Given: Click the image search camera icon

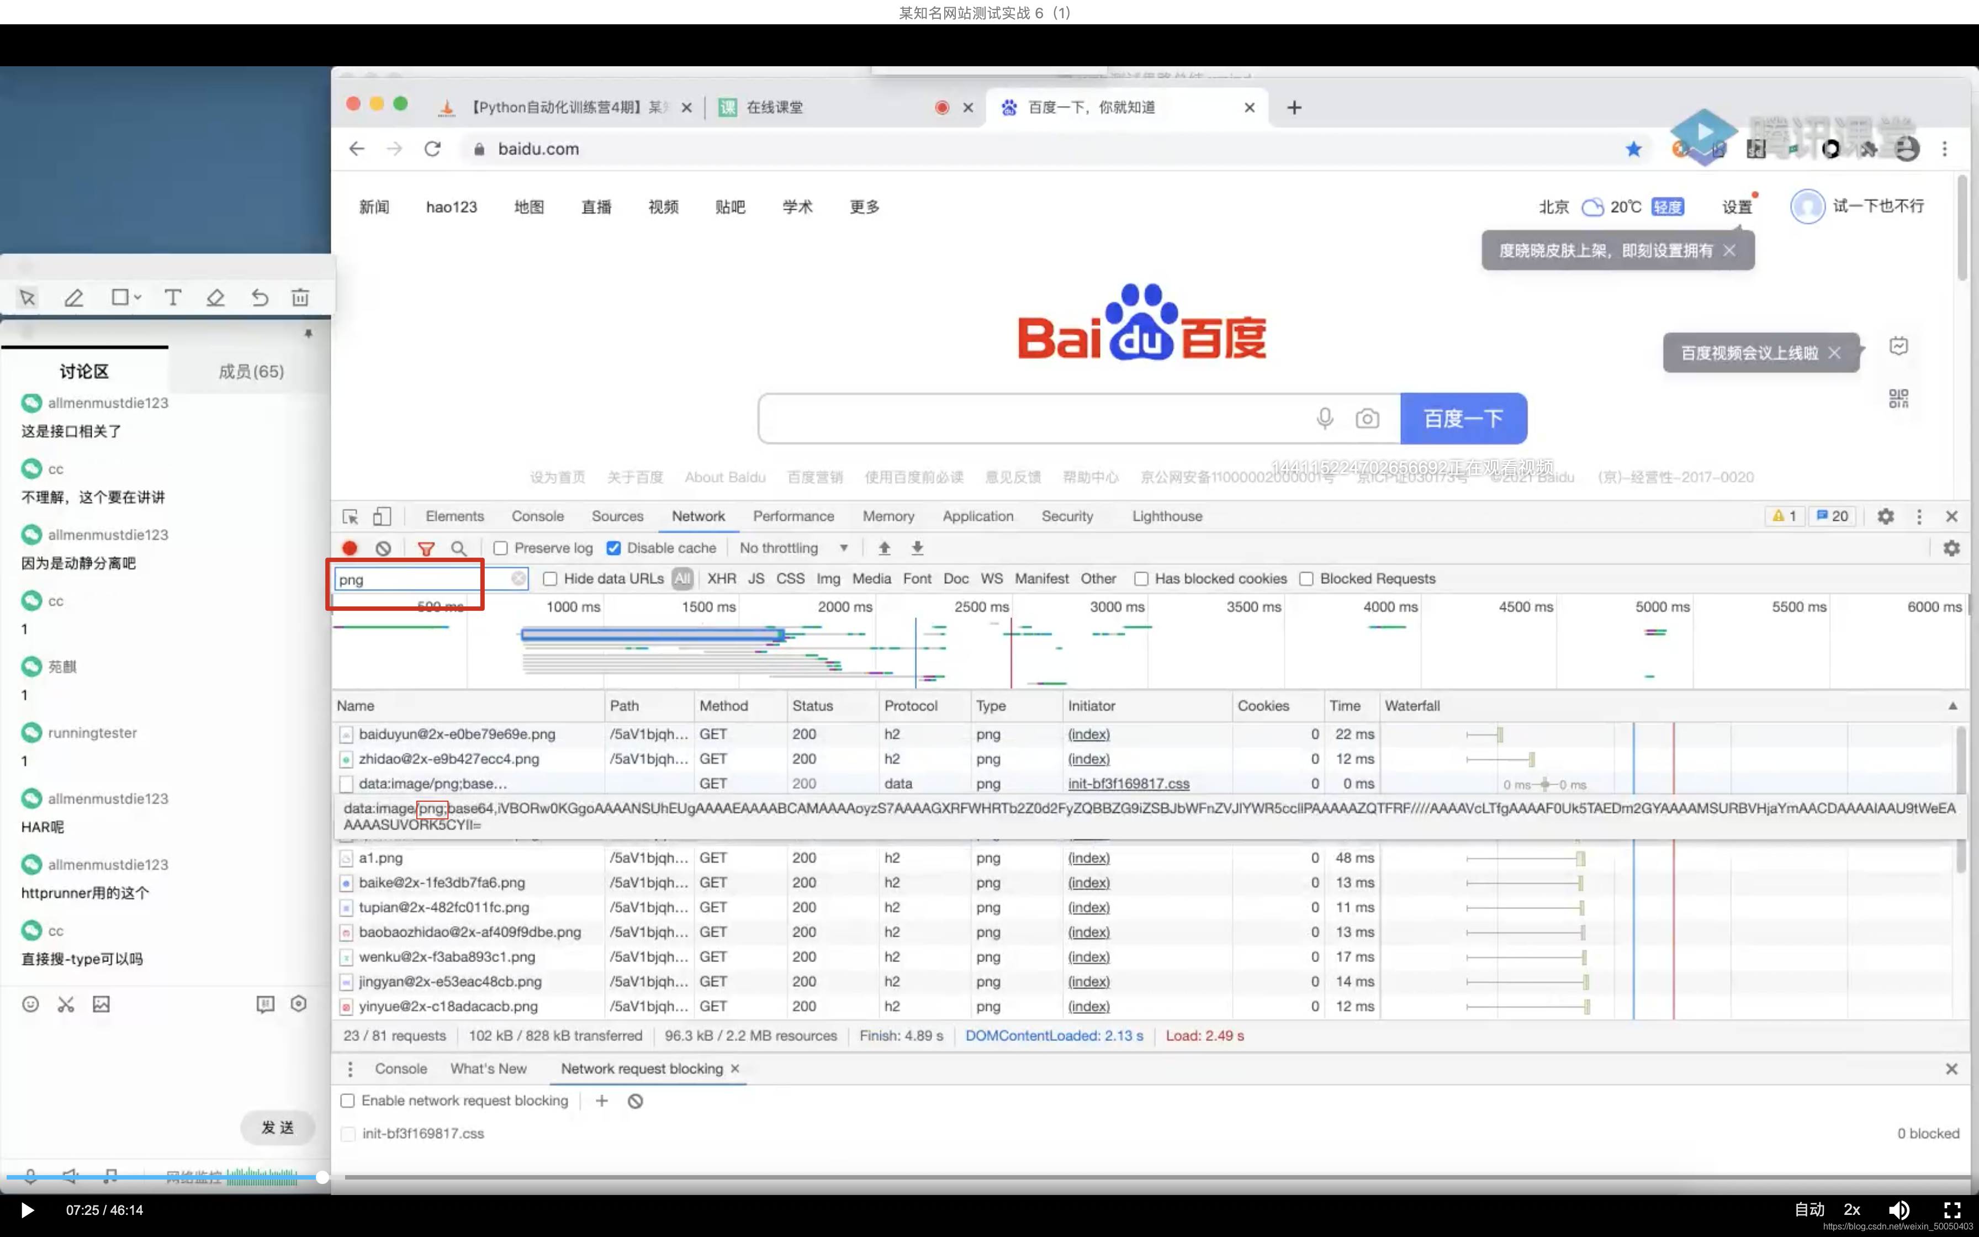Looking at the screenshot, I should click(x=1367, y=419).
